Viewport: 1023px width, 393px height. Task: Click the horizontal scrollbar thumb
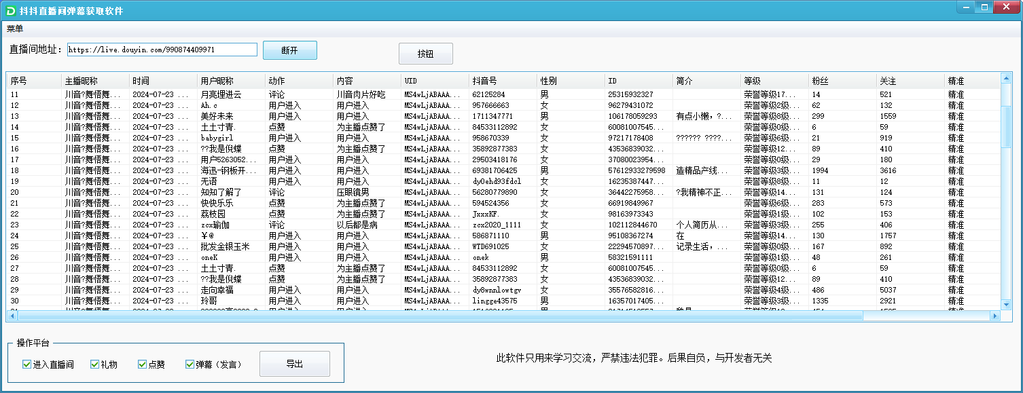click(x=440, y=316)
